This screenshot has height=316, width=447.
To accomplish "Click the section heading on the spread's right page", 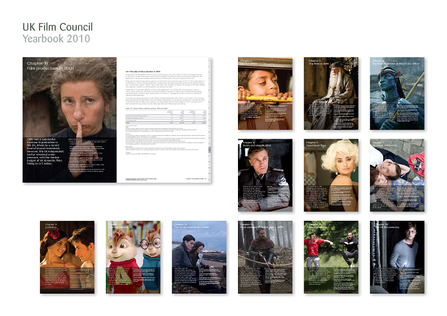I will tap(143, 72).
